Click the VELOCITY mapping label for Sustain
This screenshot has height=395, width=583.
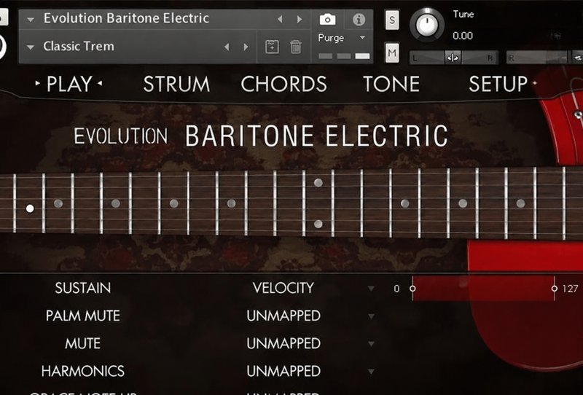(283, 289)
